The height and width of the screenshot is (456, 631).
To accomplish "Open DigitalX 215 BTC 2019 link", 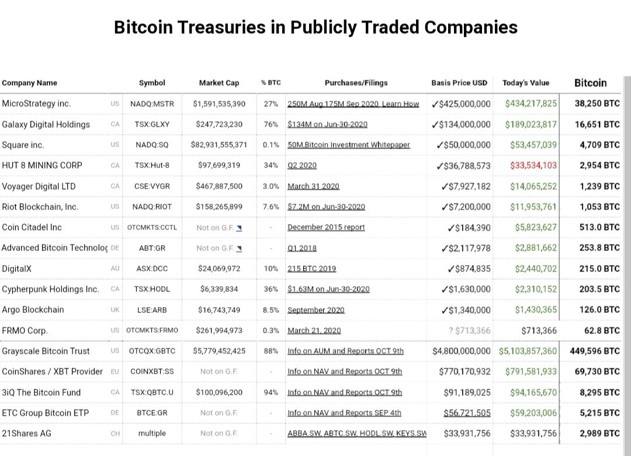I will click(x=312, y=269).
